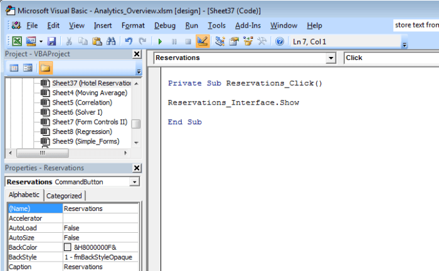Select Sheet37 (Hotel Reservation) in tree
This screenshot has width=439, height=271.
[x=92, y=83]
